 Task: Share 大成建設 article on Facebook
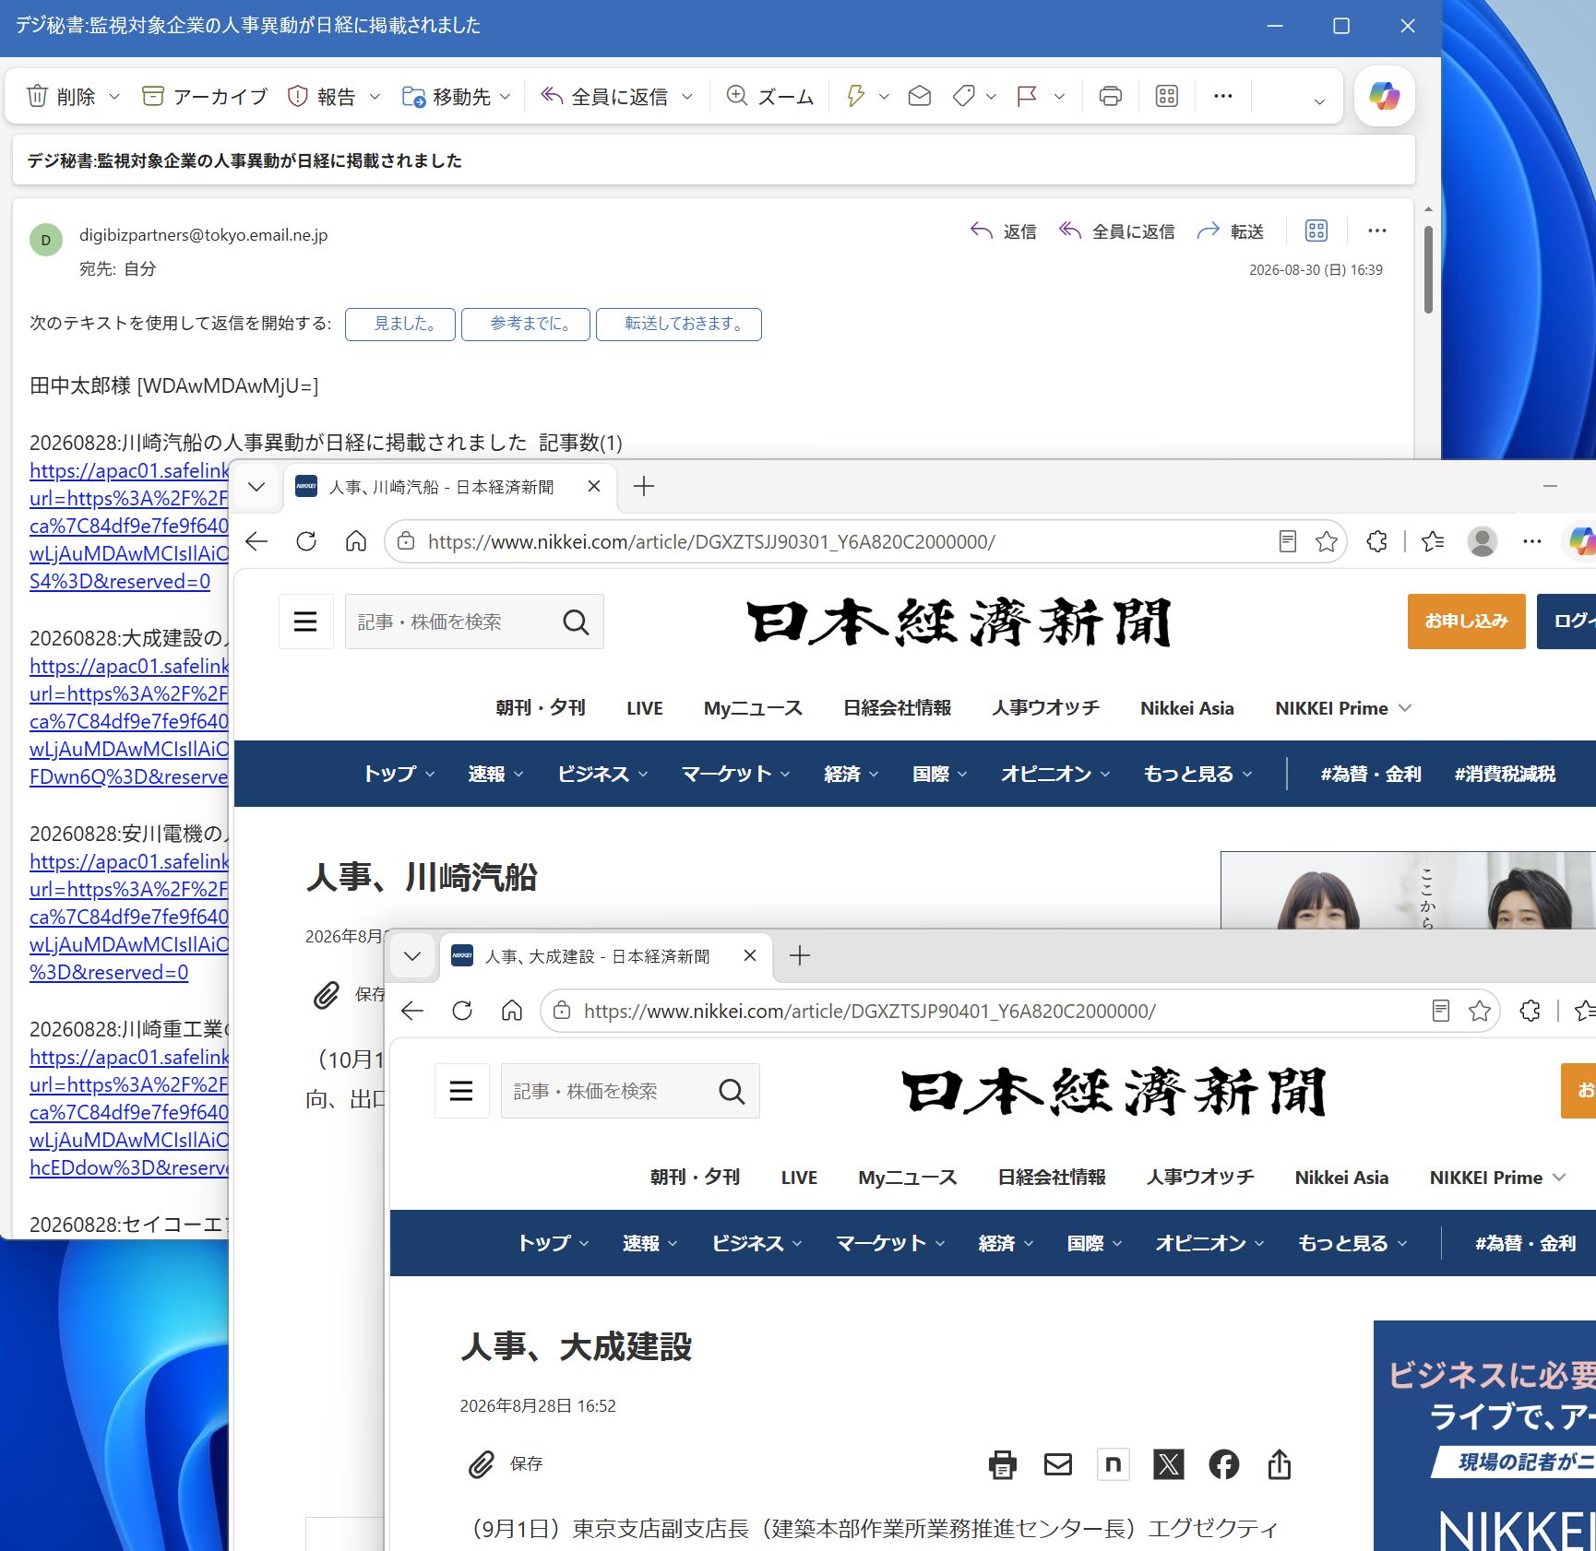[1224, 1463]
